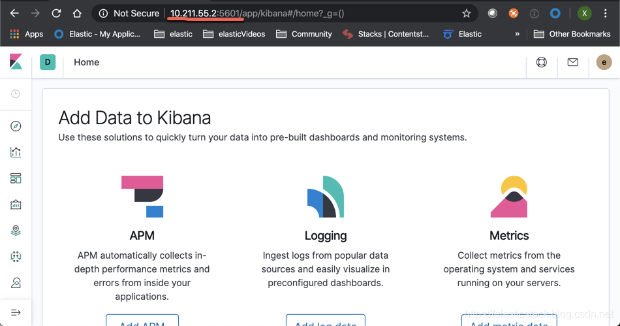Open the Apps bookmarks shortcut
Screen dimensions: 620x326
click(x=27, y=34)
